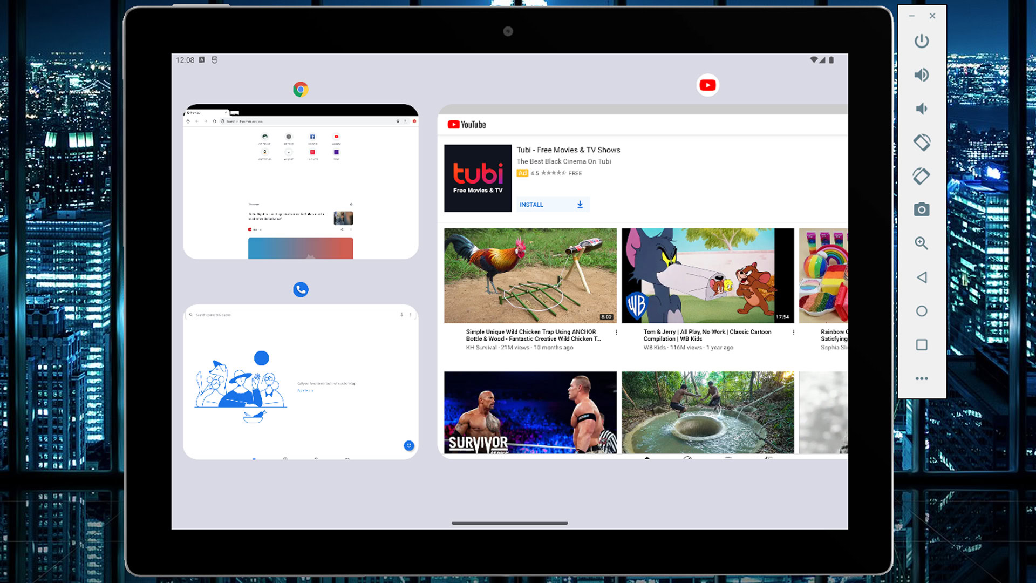Open the emulator more options dots
Image resolution: width=1036 pixels, height=583 pixels.
[922, 378]
